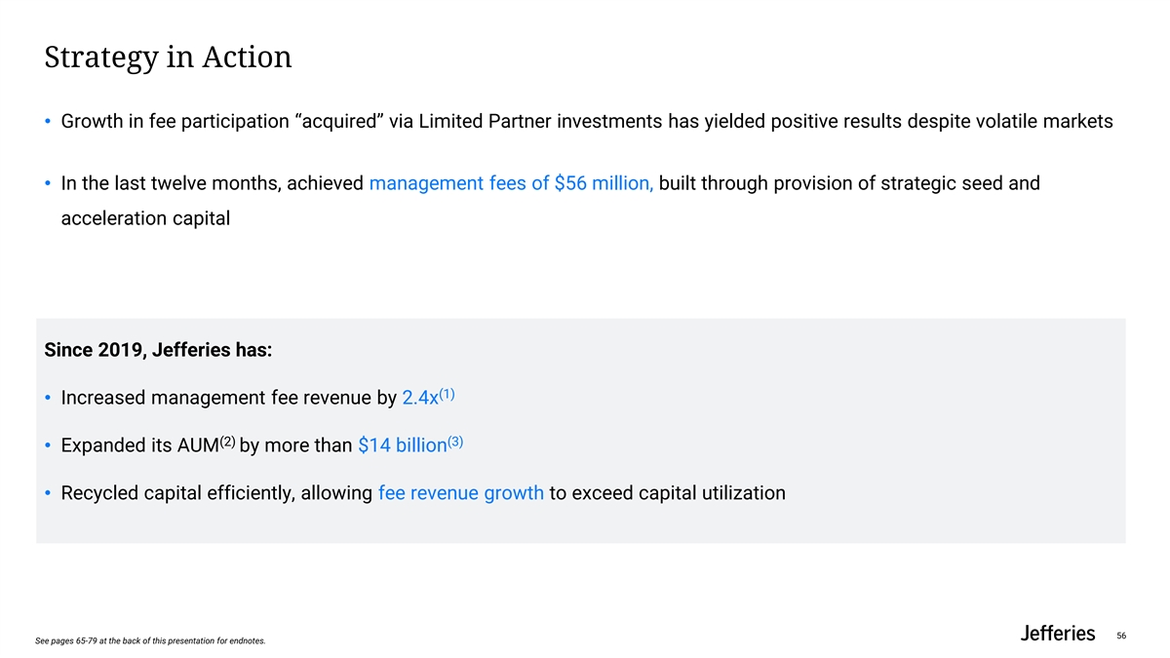Screen dimensions: 1170x658
Task: Select the blue "$14 billion" text
Action: point(402,445)
